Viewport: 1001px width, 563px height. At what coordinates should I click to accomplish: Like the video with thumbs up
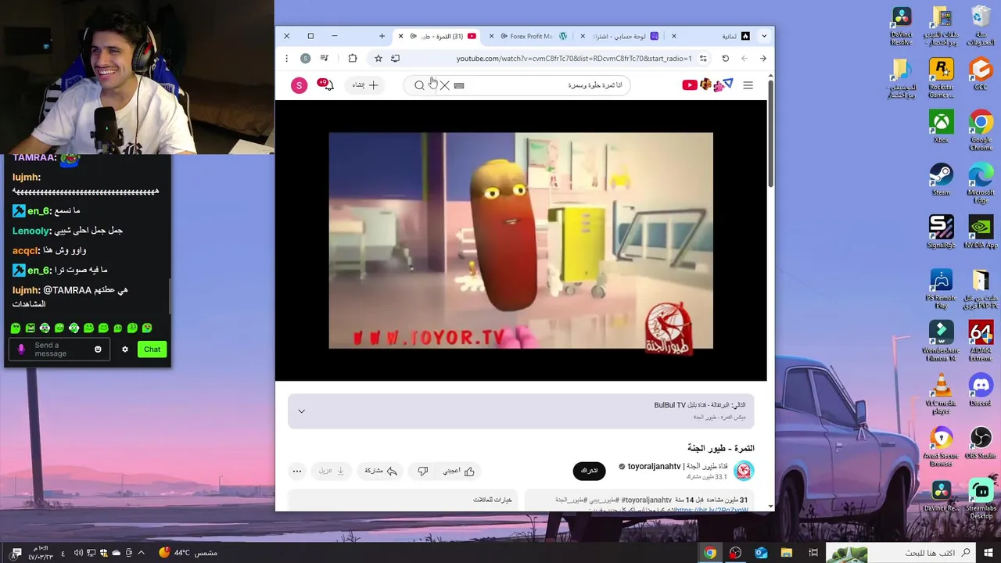click(459, 471)
